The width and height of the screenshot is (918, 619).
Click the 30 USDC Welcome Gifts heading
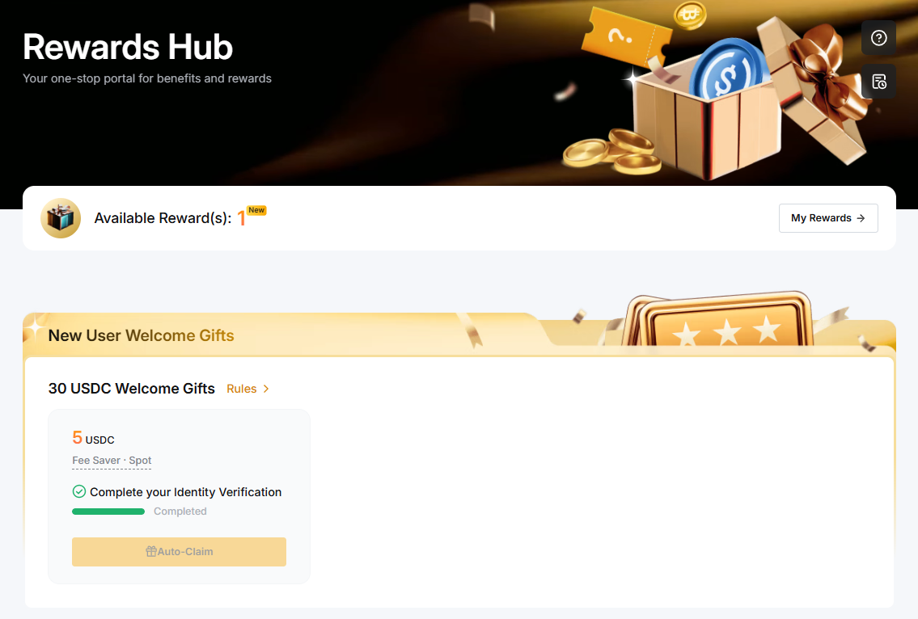click(132, 389)
